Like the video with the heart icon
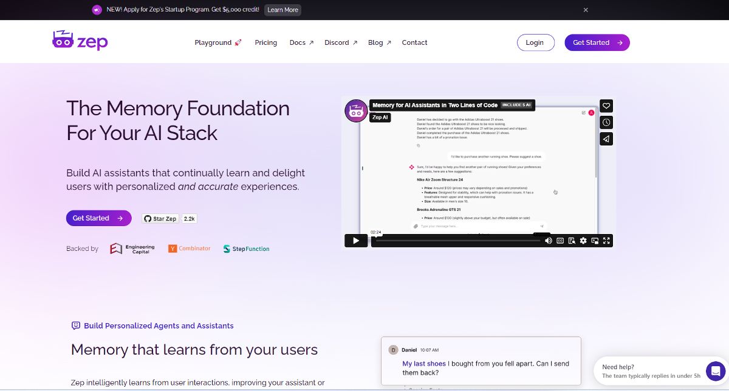 (606, 106)
